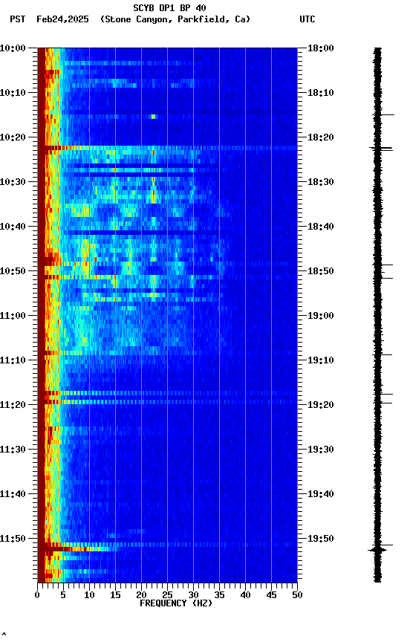
Task: Click the 19:50 UTC time label
Action: 320,539
